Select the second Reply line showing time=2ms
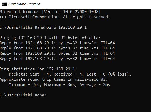The image size is (151, 112). [x=57, y=48]
